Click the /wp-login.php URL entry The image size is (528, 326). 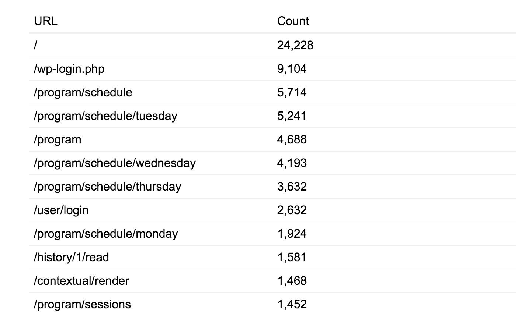pos(69,69)
